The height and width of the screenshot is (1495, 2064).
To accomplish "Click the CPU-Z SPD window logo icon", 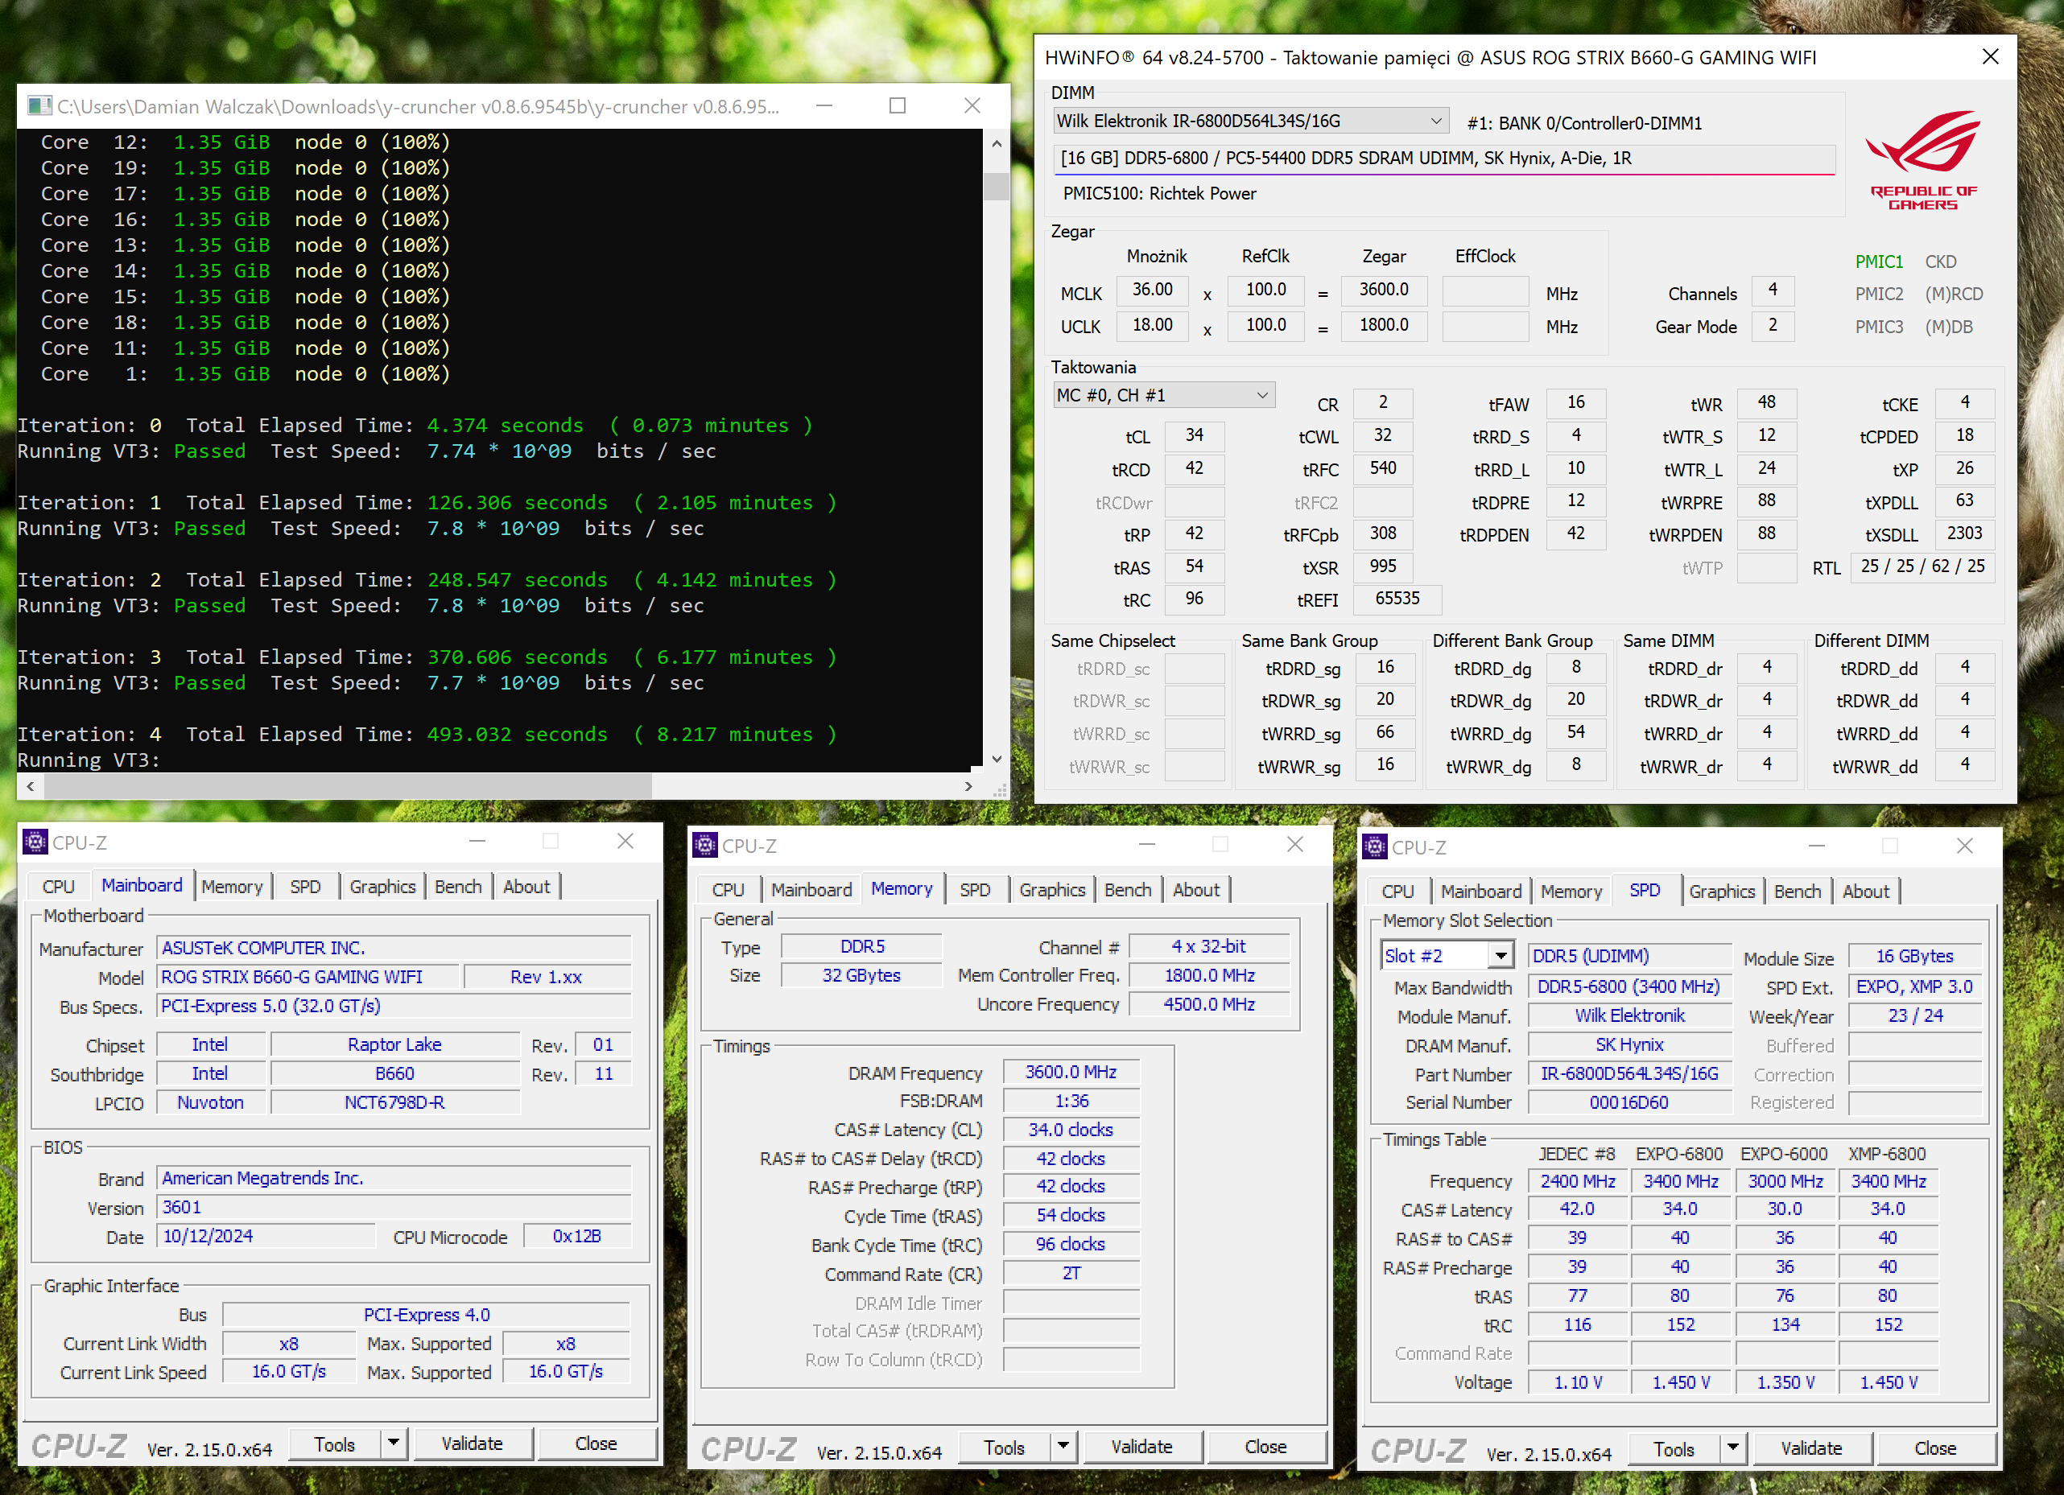I will coord(1375,846).
